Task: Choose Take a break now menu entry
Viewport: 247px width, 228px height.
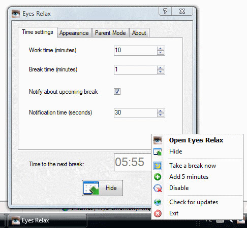Action: tap(193, 166)
